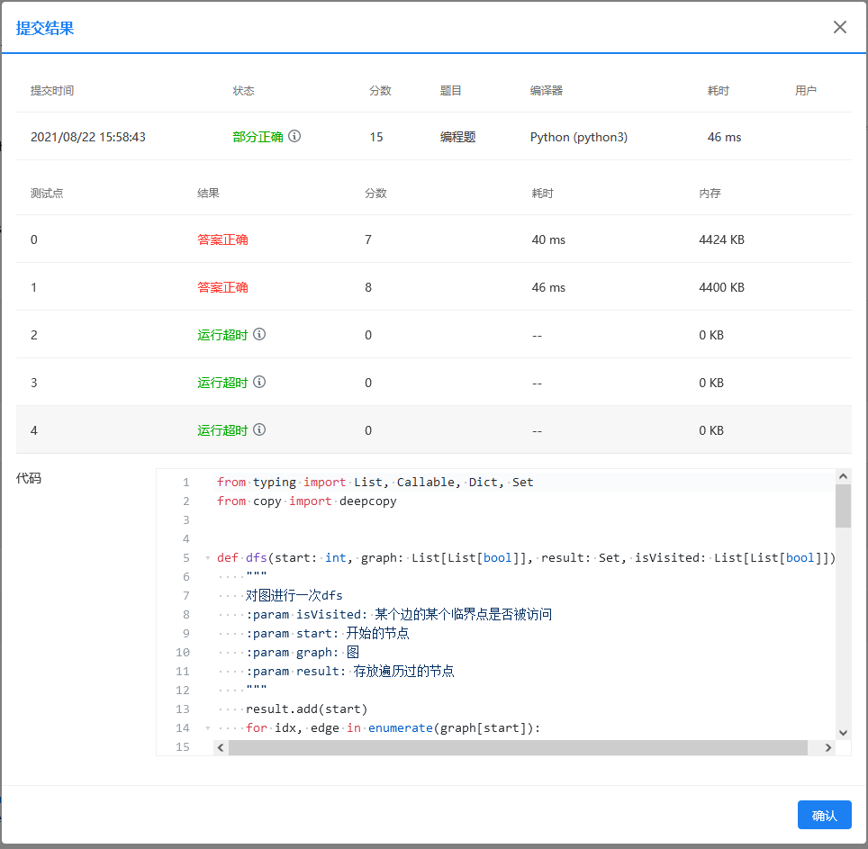
Task: Click 运行超时 result for test point 3
Action: [222, 383]
